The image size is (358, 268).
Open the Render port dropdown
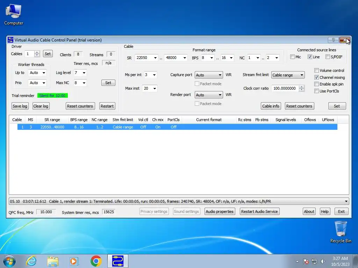(x=209, y=95)
